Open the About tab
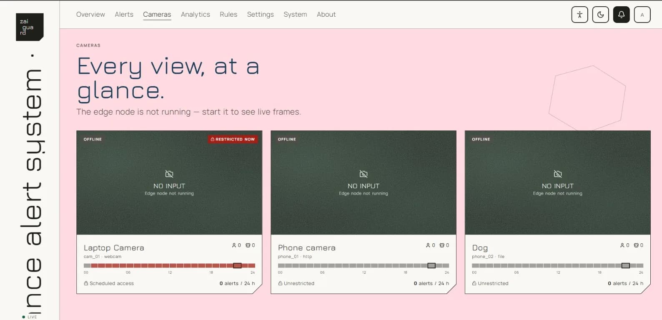This screenshot has width=662, height=320. pyautogui.click(x=326, y=15)
